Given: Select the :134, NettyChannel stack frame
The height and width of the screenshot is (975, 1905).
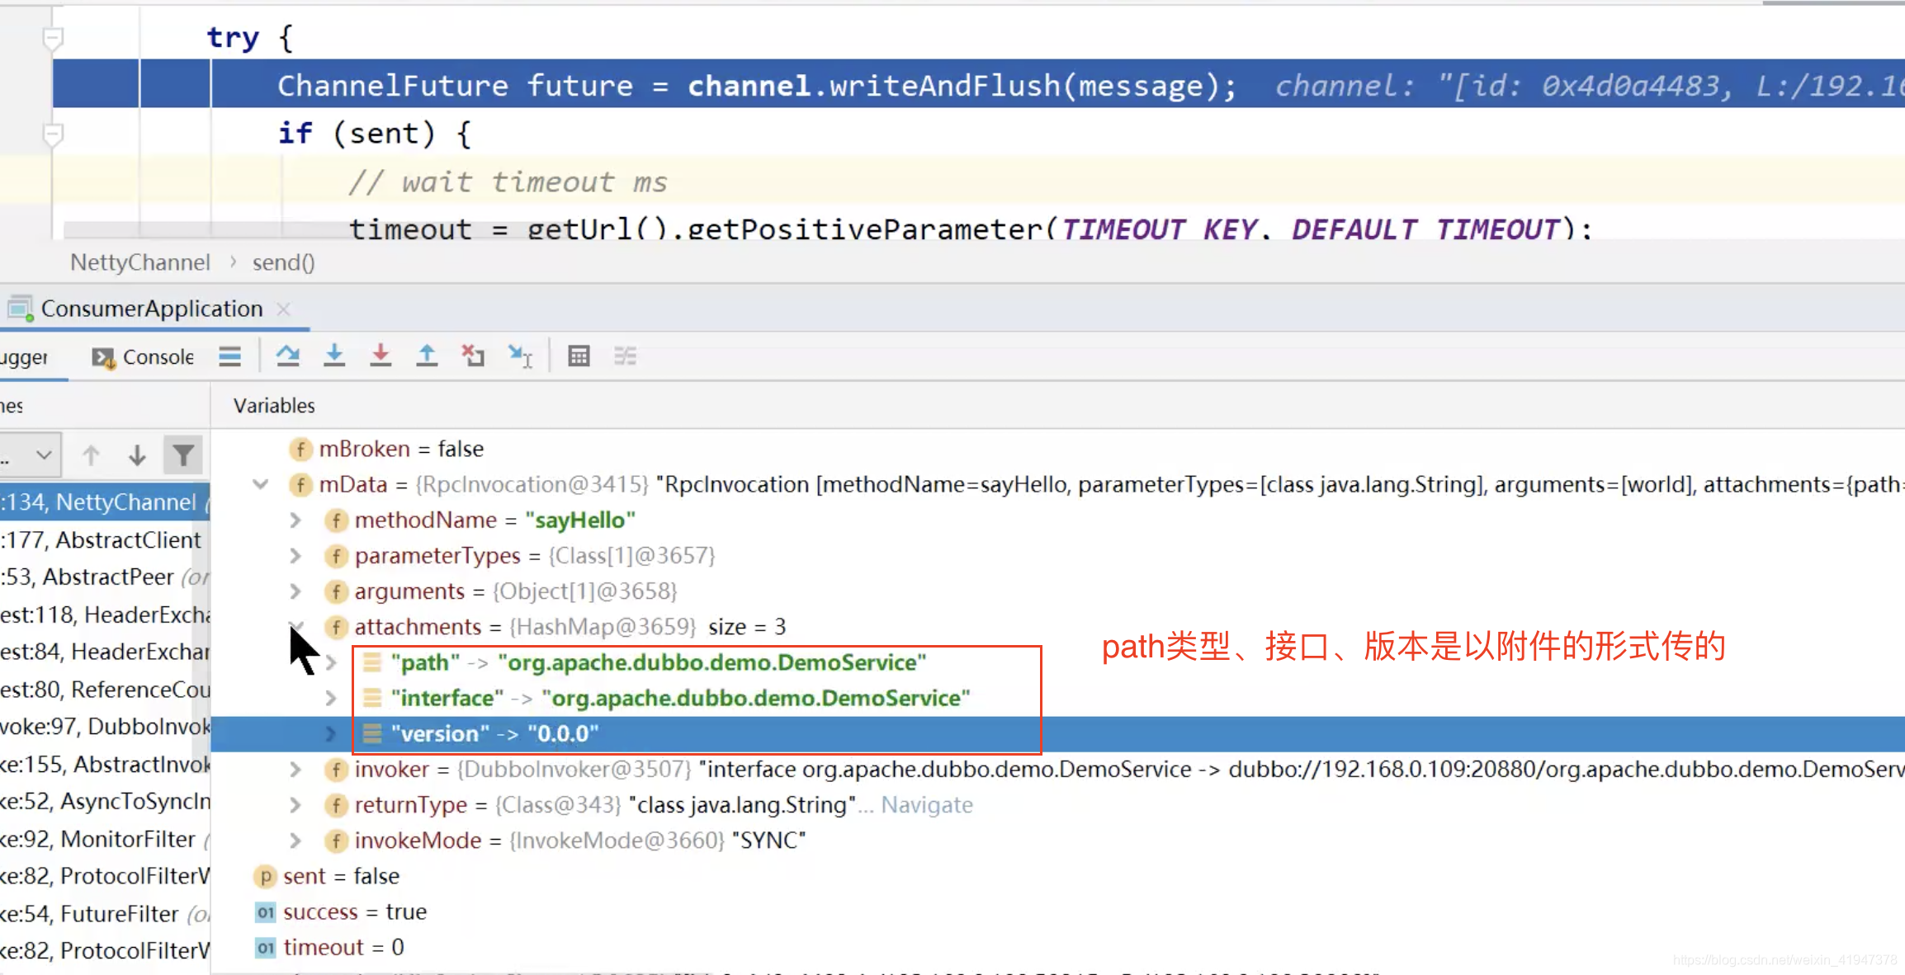Looking at the screenshot, I should point(105,502).
